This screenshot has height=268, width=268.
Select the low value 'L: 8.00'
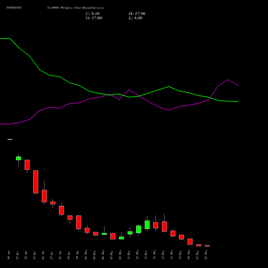click(x=136, y=18)
